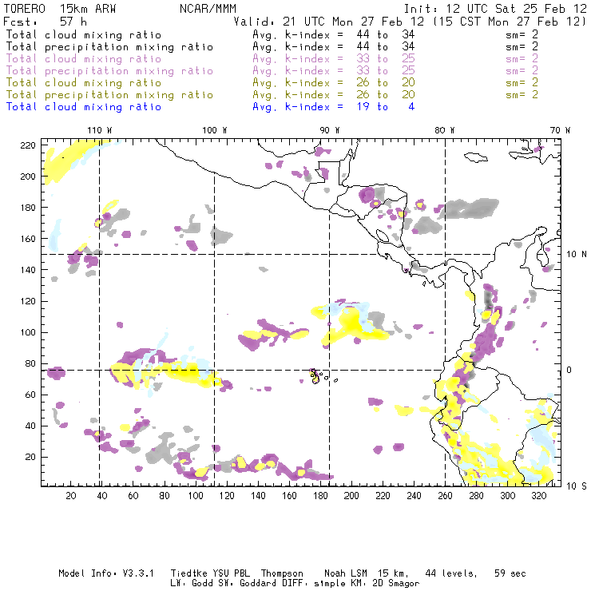Click "sm= 2" on the black precipitation row
Viewport: 591px width, 591px height.
click(x=522, y=47)
